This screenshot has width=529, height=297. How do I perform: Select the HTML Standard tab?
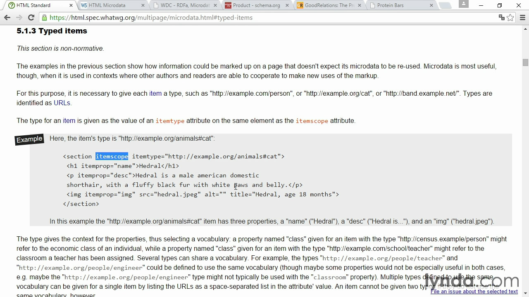41,5
